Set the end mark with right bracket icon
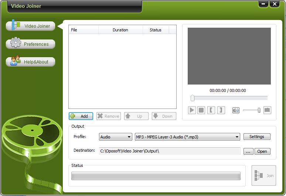The width and height of the screenshot is (286, 196). [221, 110]
